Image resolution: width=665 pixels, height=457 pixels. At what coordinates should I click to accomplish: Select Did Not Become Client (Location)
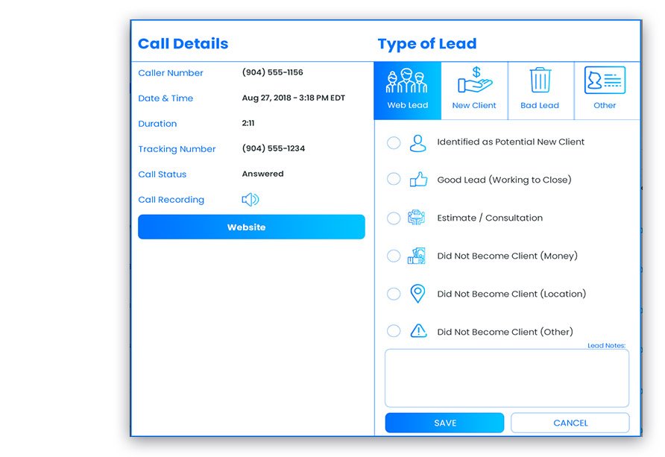coord(394,293)
